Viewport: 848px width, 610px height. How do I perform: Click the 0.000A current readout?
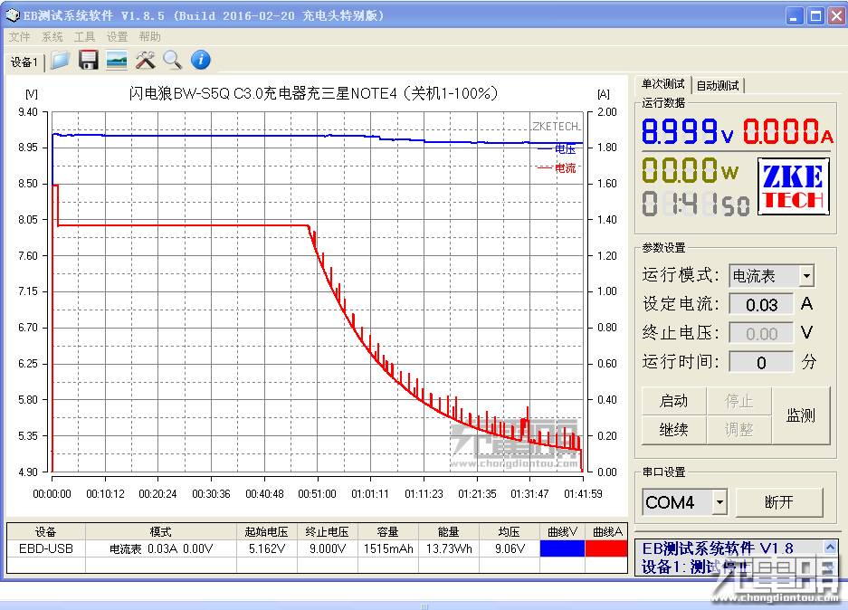(787, 131)
